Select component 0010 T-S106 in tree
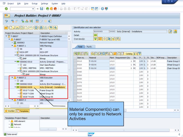The width and height of the screenshot is (183, 137). point(28,90)
